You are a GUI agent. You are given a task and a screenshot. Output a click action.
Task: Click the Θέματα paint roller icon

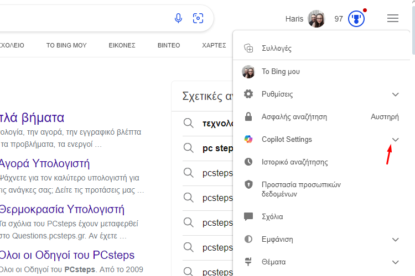248,262
